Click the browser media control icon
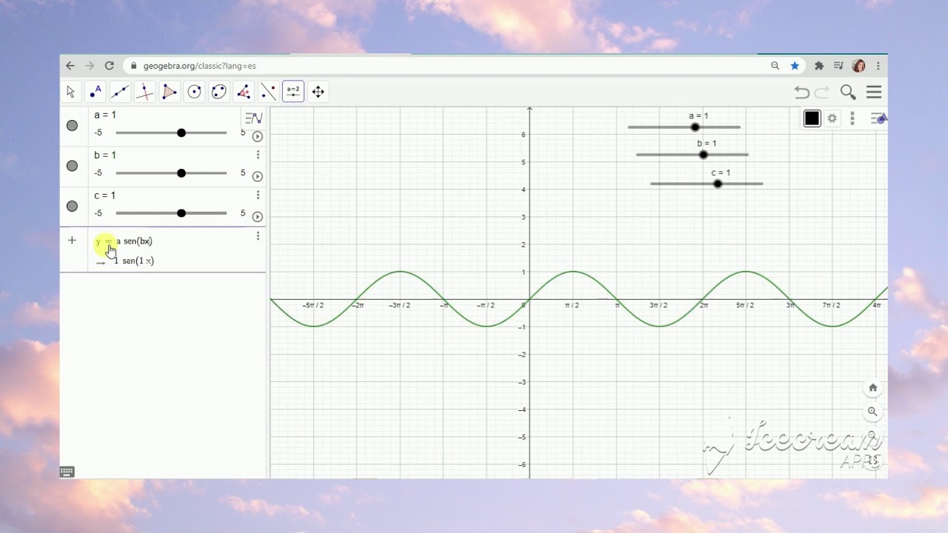The height and width of the screenshot is (533, 948). pyautogui.click(x=838, y=66)
